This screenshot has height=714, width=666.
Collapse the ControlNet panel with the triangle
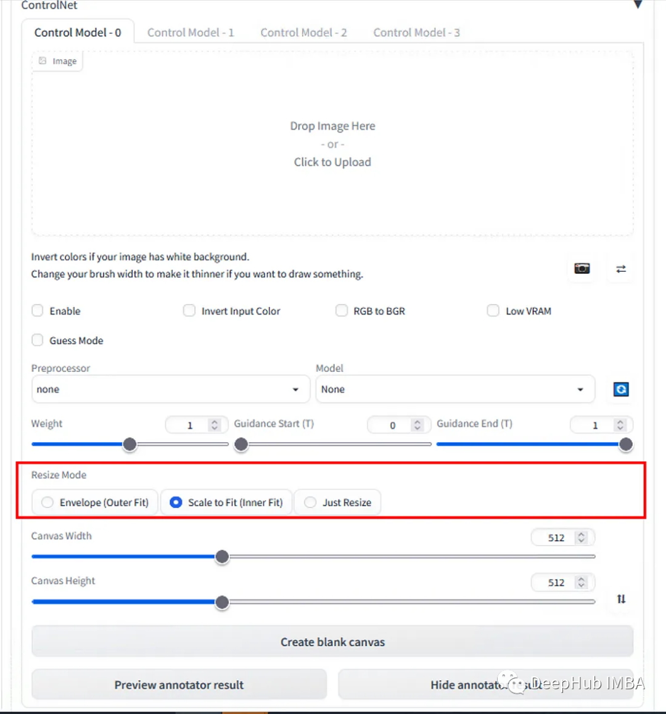pyautogui.click(x=638, y=5)
